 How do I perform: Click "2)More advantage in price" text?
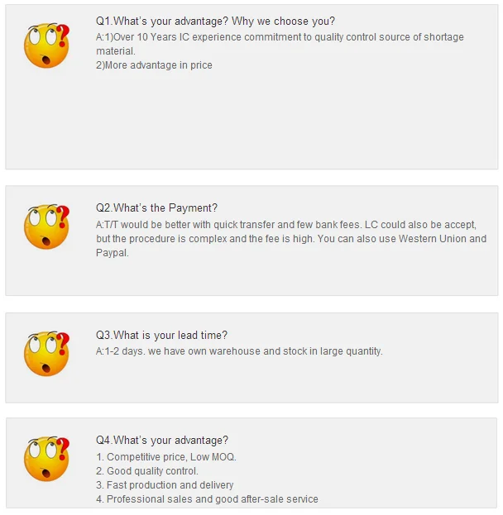coord(154,65)
